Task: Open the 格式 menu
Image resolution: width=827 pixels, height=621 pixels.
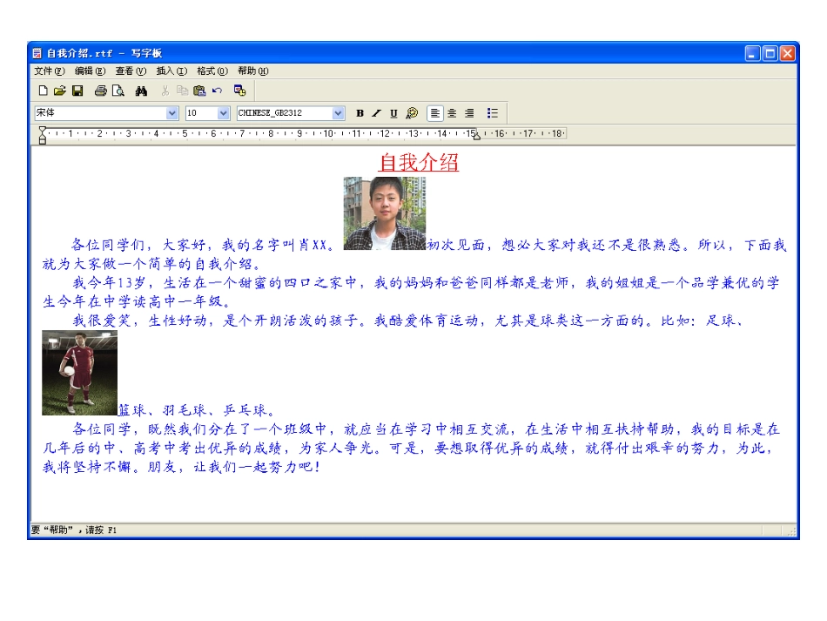Action: pyautogui.click(x=212, y=71)
